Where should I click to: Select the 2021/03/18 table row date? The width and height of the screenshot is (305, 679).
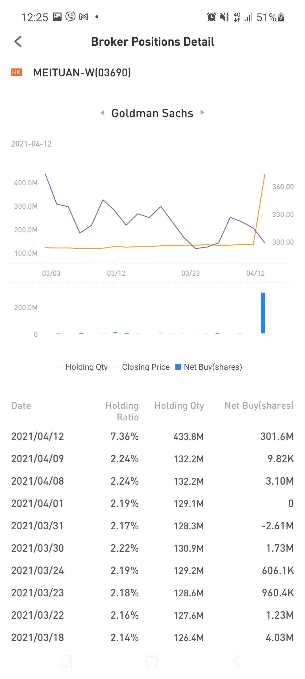click(x=38, y=637)
